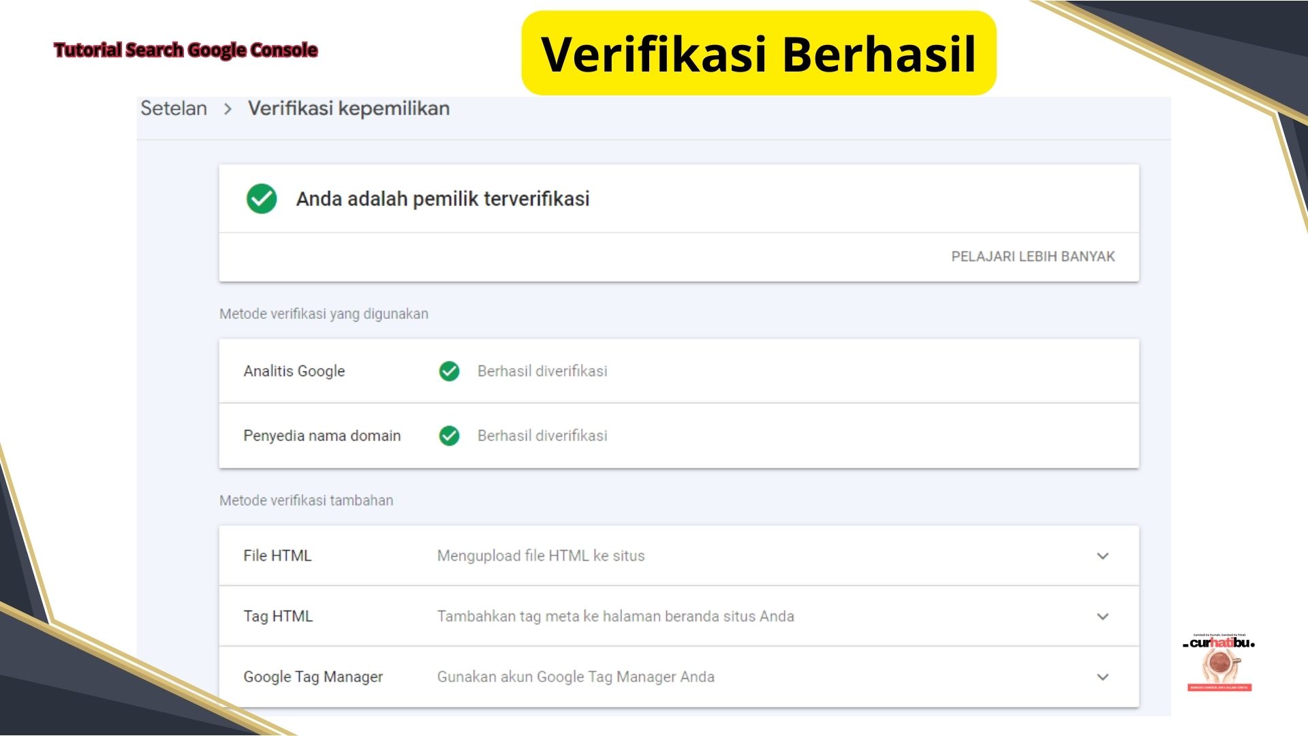Click Tutorial Search Google Console title
This screenshot has height=736, width=1308.
185,50
